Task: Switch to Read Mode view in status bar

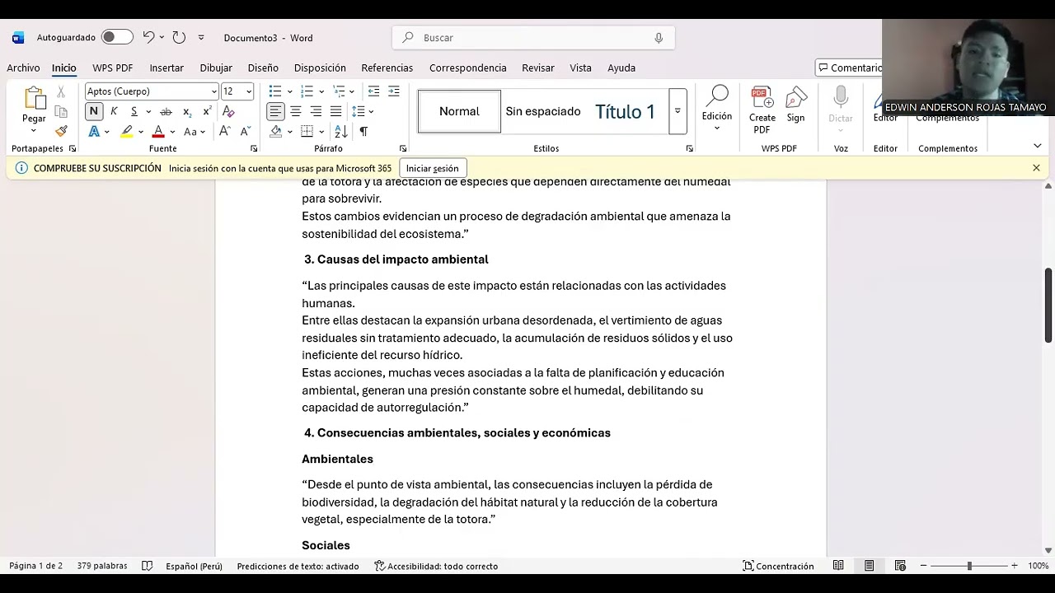Action: 838,566
